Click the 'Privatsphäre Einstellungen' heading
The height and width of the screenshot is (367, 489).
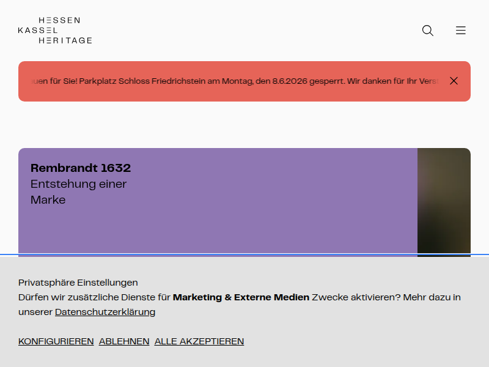pyautogui.click(x=78, y=283)
